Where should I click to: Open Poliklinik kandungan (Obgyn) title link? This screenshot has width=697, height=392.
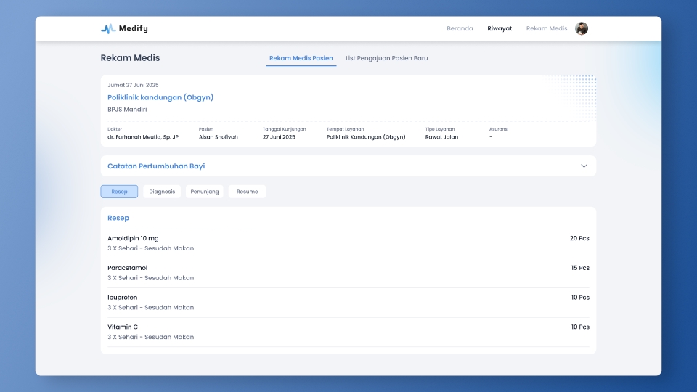(x=160, y=97)
